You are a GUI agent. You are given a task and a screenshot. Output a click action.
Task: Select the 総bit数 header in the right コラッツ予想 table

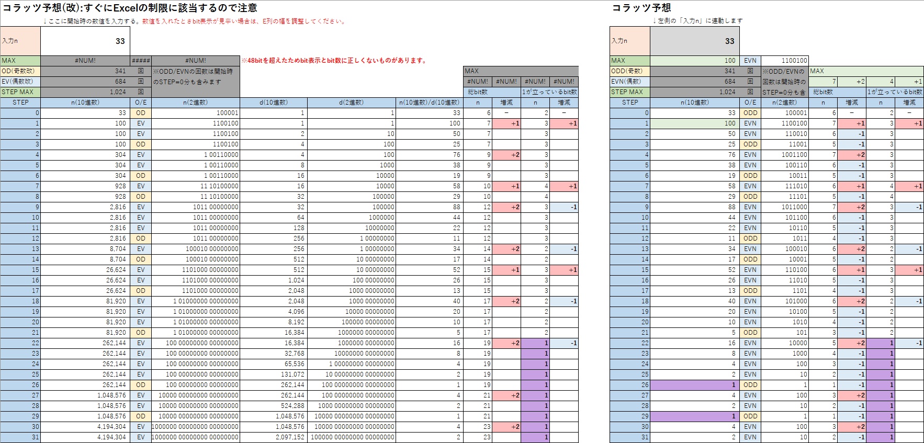pyautogui.click(x=838, y=92)
